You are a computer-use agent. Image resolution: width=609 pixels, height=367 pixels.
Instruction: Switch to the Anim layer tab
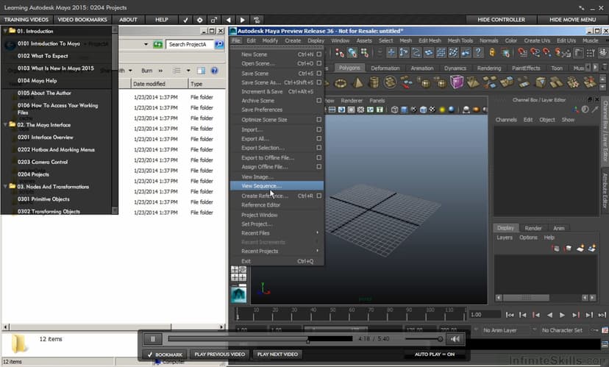[x=558, y=228]
